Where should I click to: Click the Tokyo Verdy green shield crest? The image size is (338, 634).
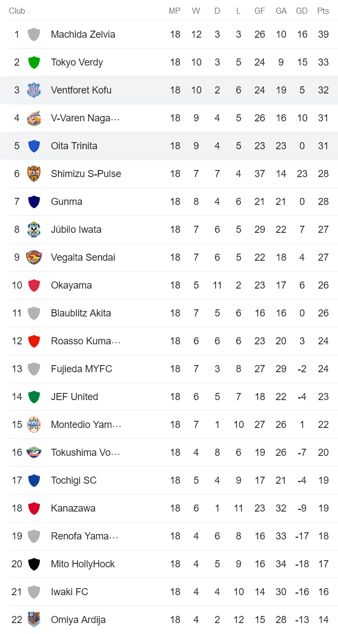[34, 62]
